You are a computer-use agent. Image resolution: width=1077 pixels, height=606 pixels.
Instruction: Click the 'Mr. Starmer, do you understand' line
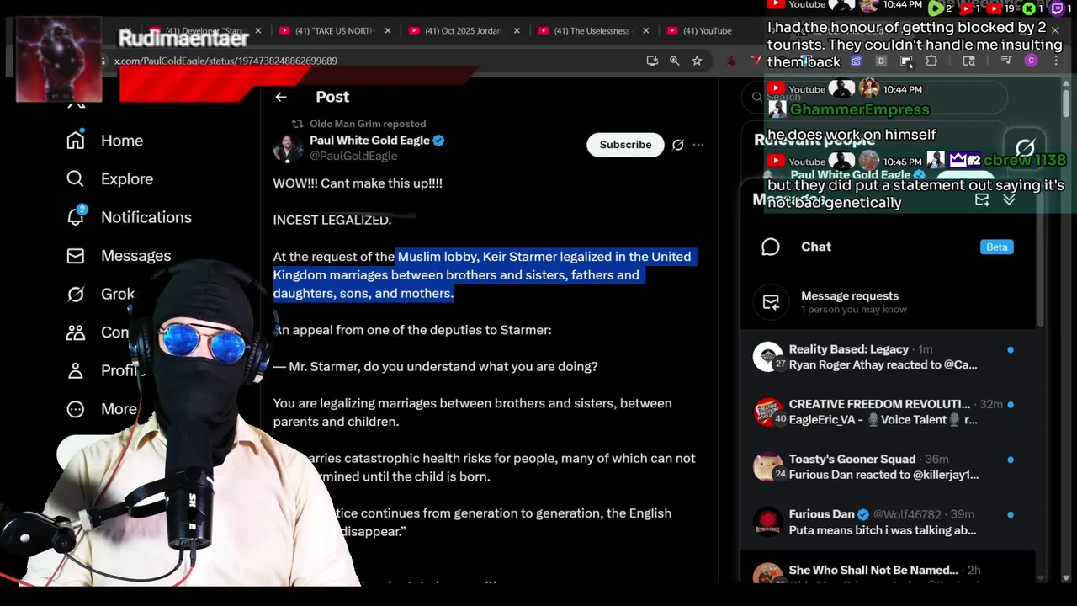point(435,367)
